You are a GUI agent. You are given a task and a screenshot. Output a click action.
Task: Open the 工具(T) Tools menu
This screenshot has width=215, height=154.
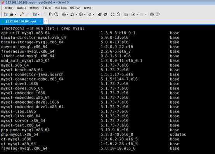tap(47, 8)
